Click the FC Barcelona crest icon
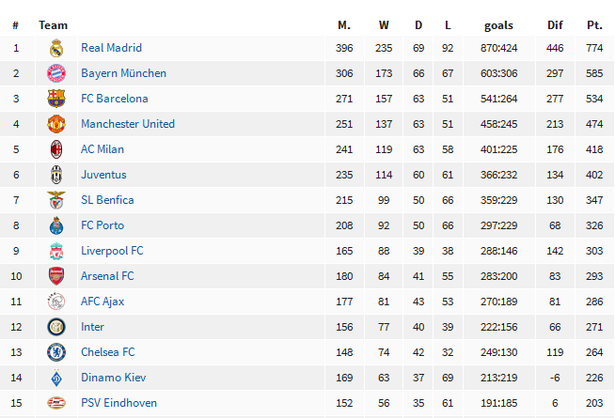The width and height of the screenshot is (615, 418). (x=56, y=99)
